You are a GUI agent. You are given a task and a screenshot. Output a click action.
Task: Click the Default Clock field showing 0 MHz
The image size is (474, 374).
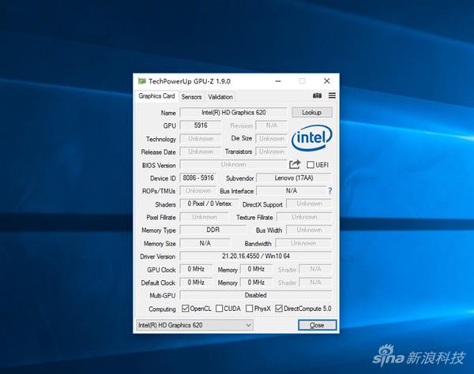point(196,282)
